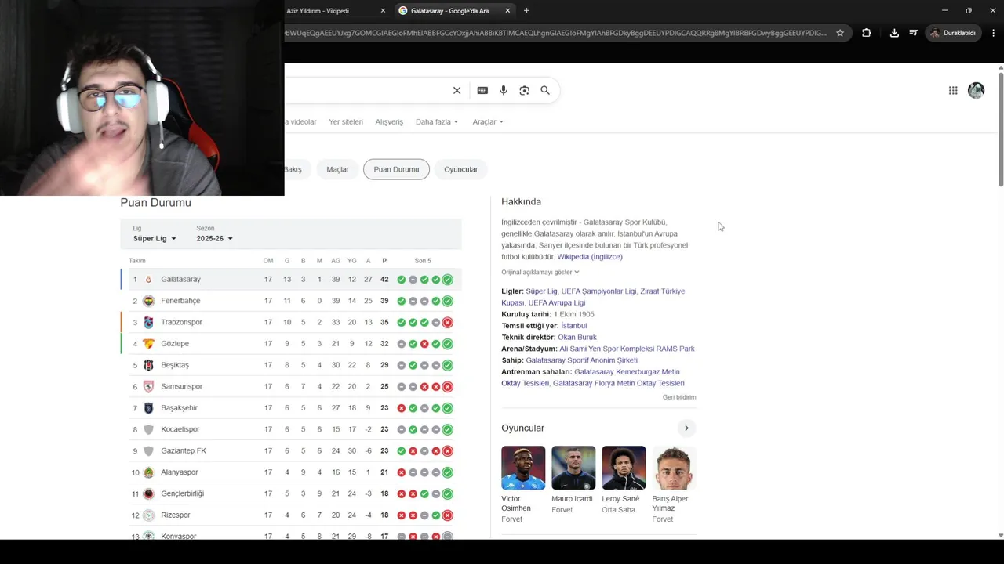Select the Gaziantep FK row in standings
1004x564 pixels.
click(291, 451)
